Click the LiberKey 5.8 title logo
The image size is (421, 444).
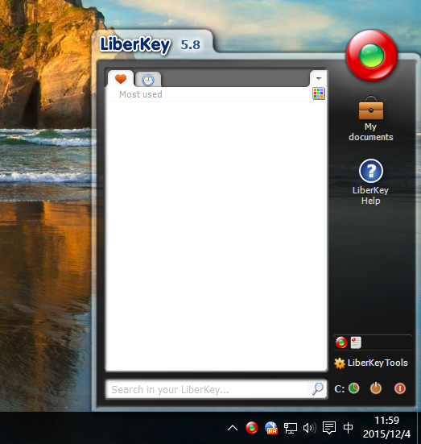click(150, 44)
